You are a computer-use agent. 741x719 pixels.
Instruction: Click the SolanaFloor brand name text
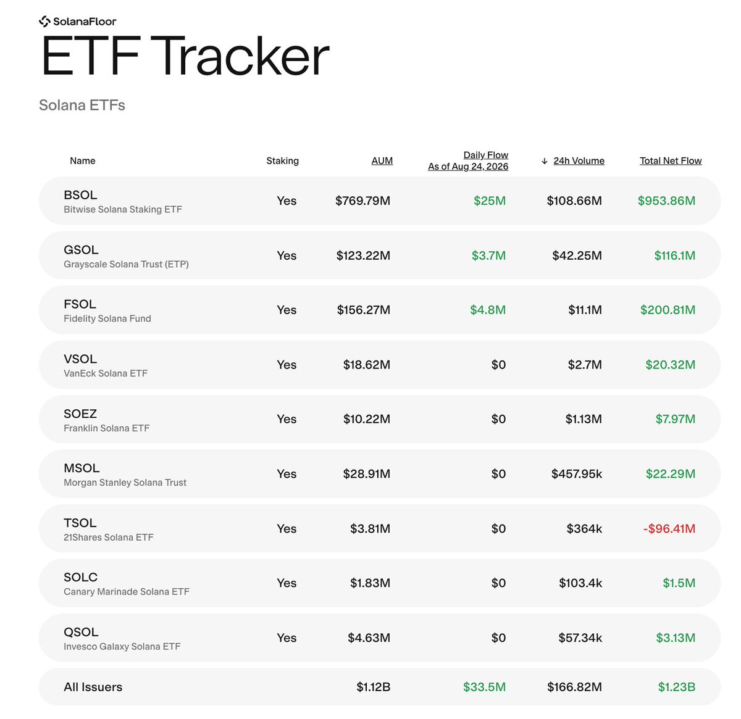click(x=85, y=22)
